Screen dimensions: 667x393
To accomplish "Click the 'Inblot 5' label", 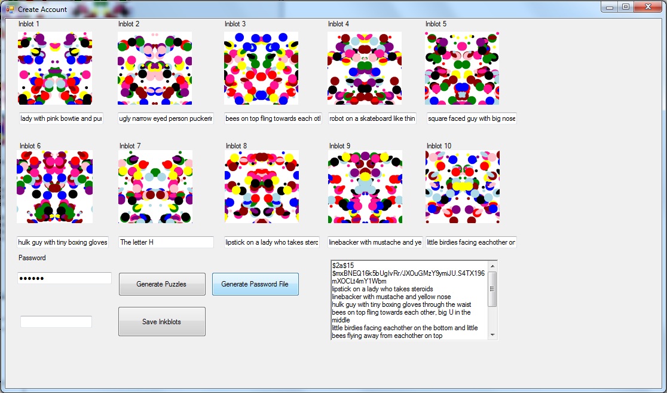I will [436, 24].
